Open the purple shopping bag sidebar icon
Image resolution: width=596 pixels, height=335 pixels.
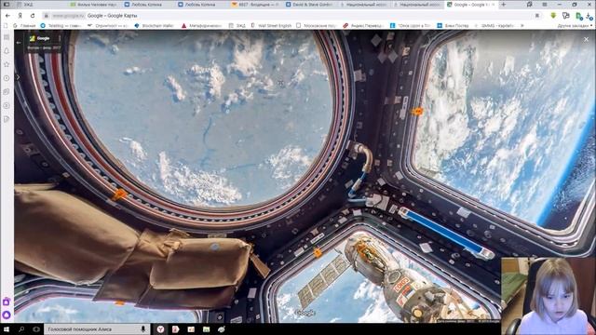[7, 301]
